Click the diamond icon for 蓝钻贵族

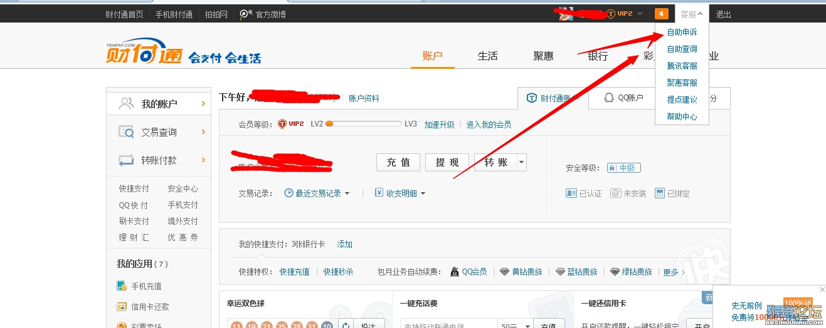point(560,272)
